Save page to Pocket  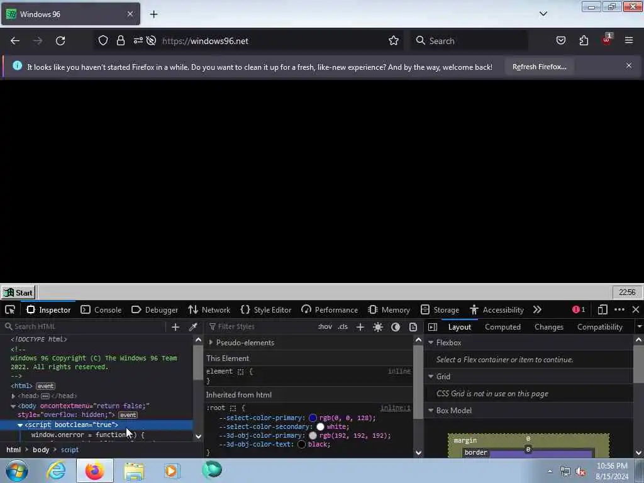pos(560,41)
